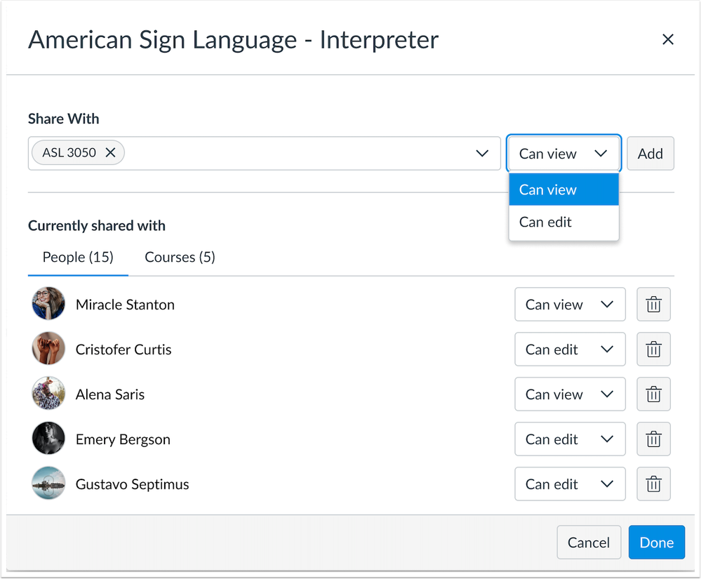Click trash icon next to Alena Saris
The image size is (701, 579).
[x=653, y=394]
